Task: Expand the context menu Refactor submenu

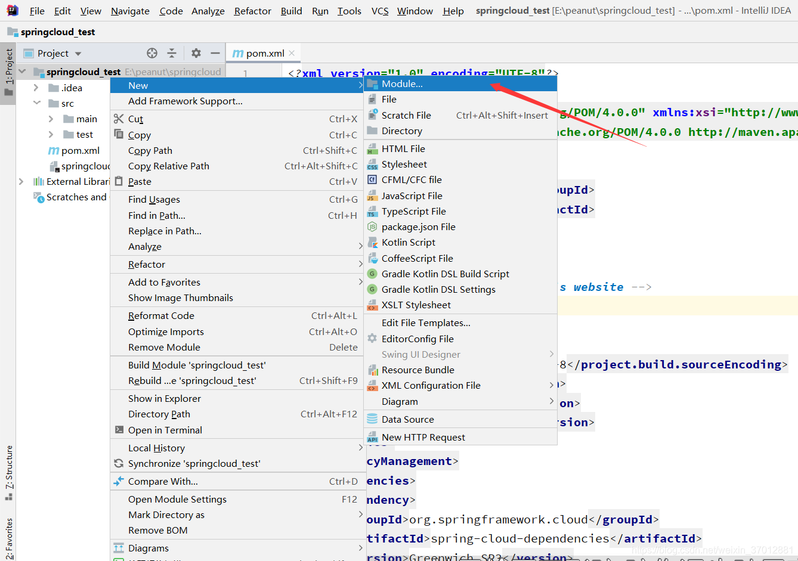Action: [237, 264]
